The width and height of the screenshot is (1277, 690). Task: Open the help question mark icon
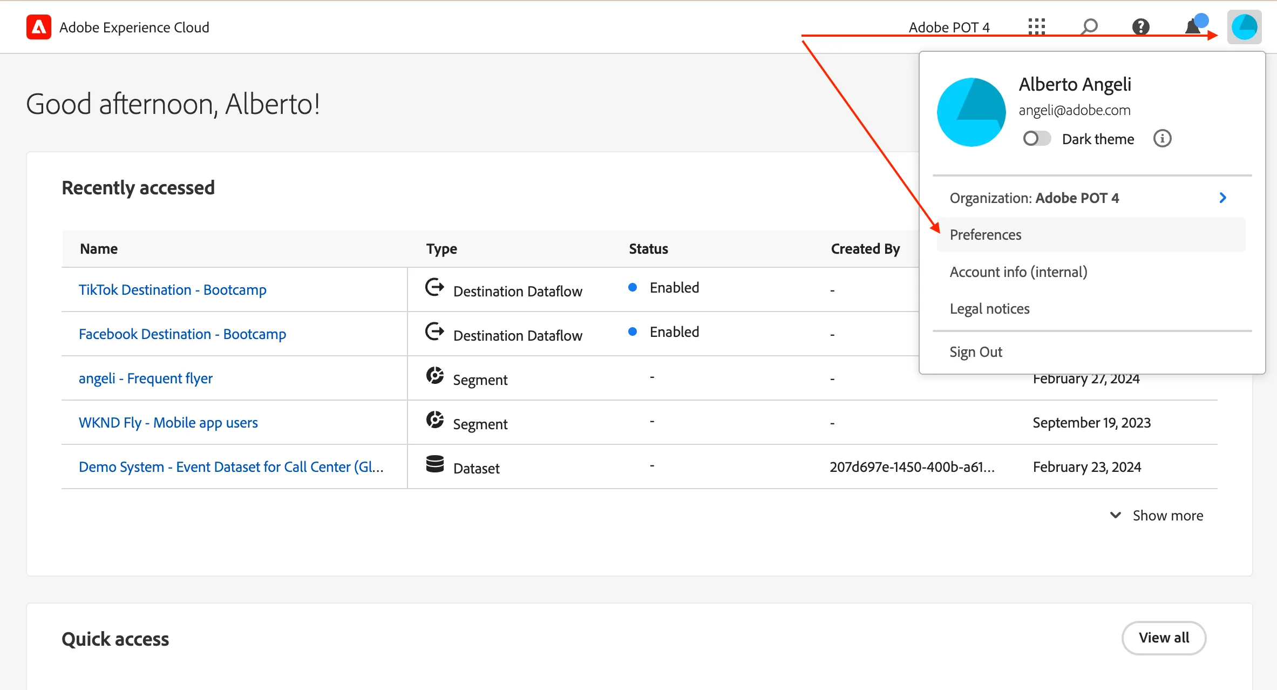click(x=1140, y=26)
